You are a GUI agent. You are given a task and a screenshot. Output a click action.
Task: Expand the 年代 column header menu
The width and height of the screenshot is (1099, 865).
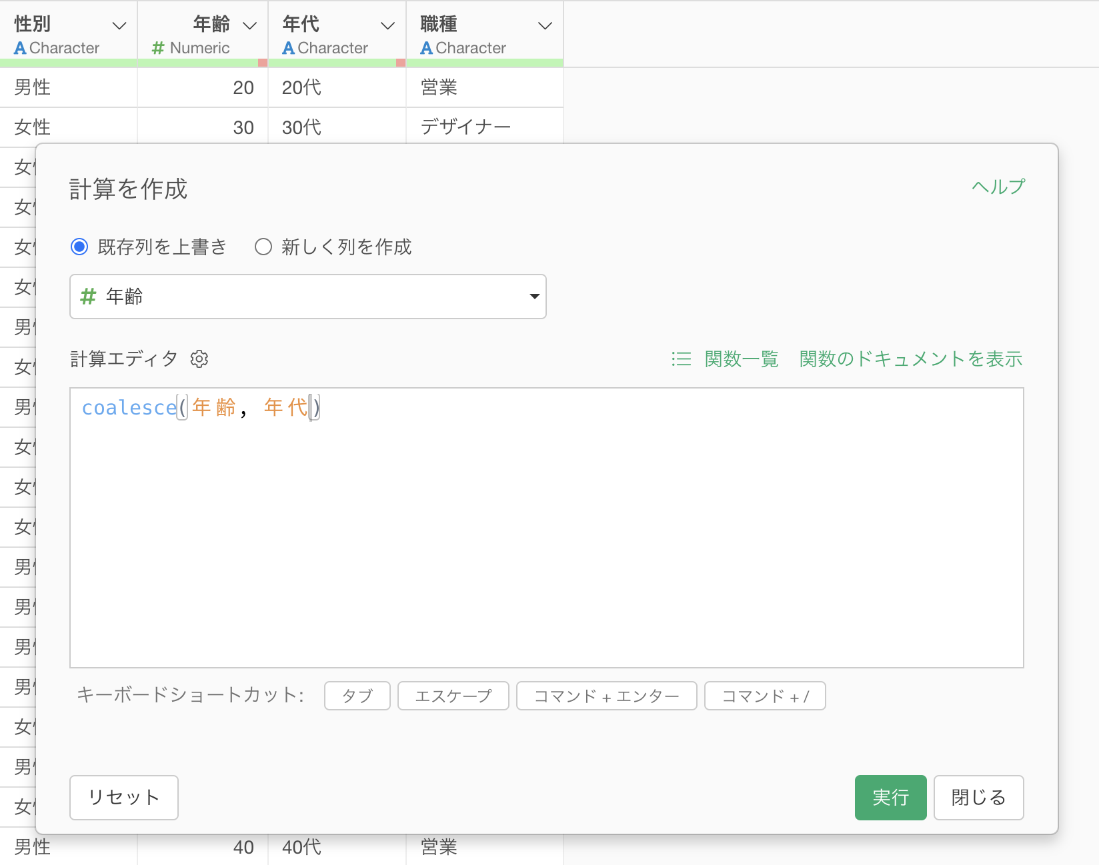click(x=387, y=26)
